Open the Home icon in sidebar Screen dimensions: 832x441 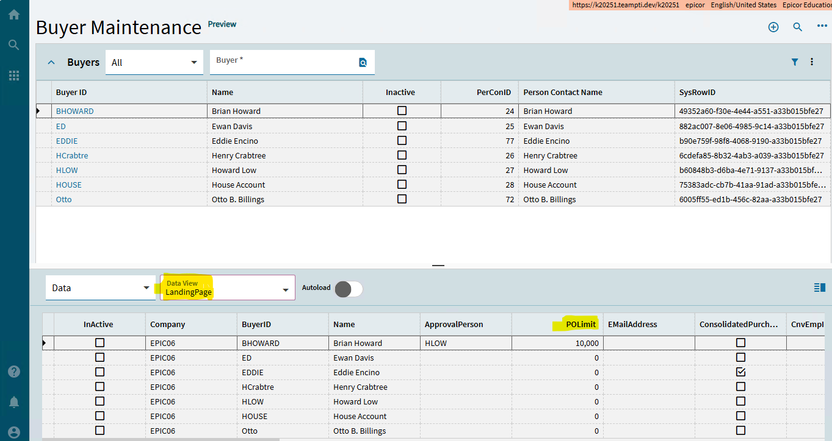coord(14,14)
